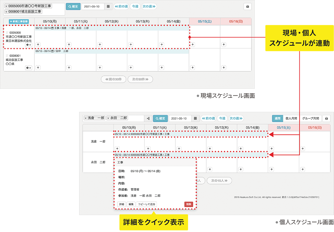Image resolution: width=334 pixels, height=232 pixels.
Task: Open gear dropdown for 0008001 site row
Action: [29, 68]
